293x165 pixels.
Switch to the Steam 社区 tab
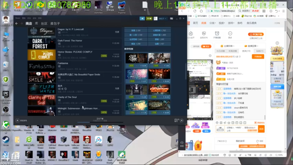coord(44,23)
